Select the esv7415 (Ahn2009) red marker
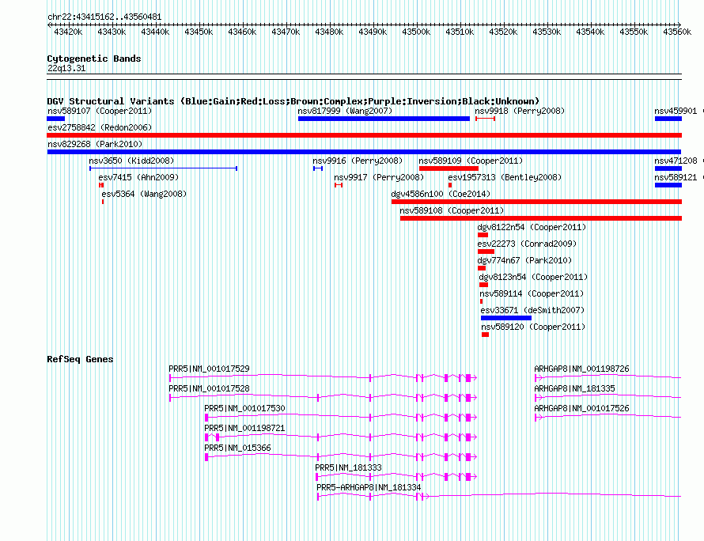 coord(101,185)
